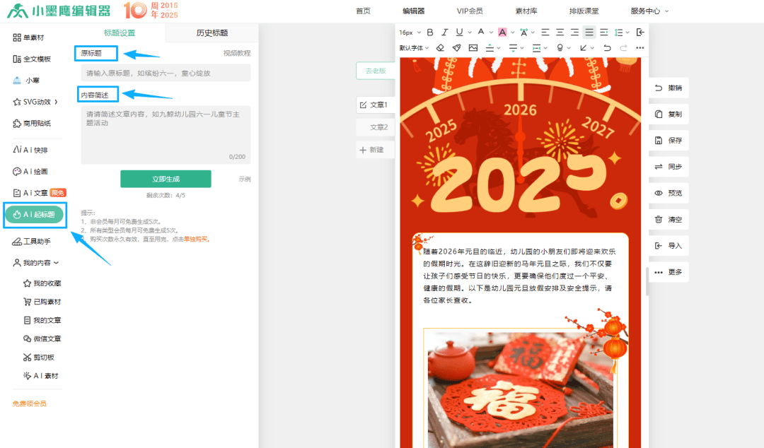Click the 预览 eye preview button

click(x=668, y=193)
